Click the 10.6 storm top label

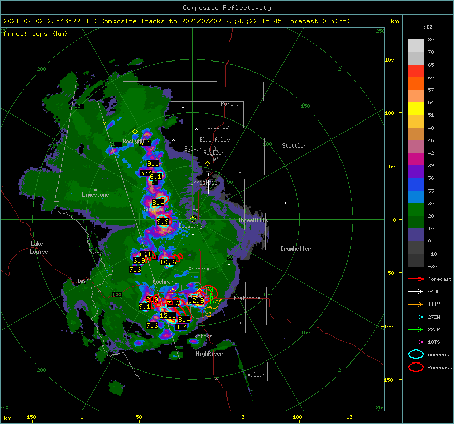(167, 262)
